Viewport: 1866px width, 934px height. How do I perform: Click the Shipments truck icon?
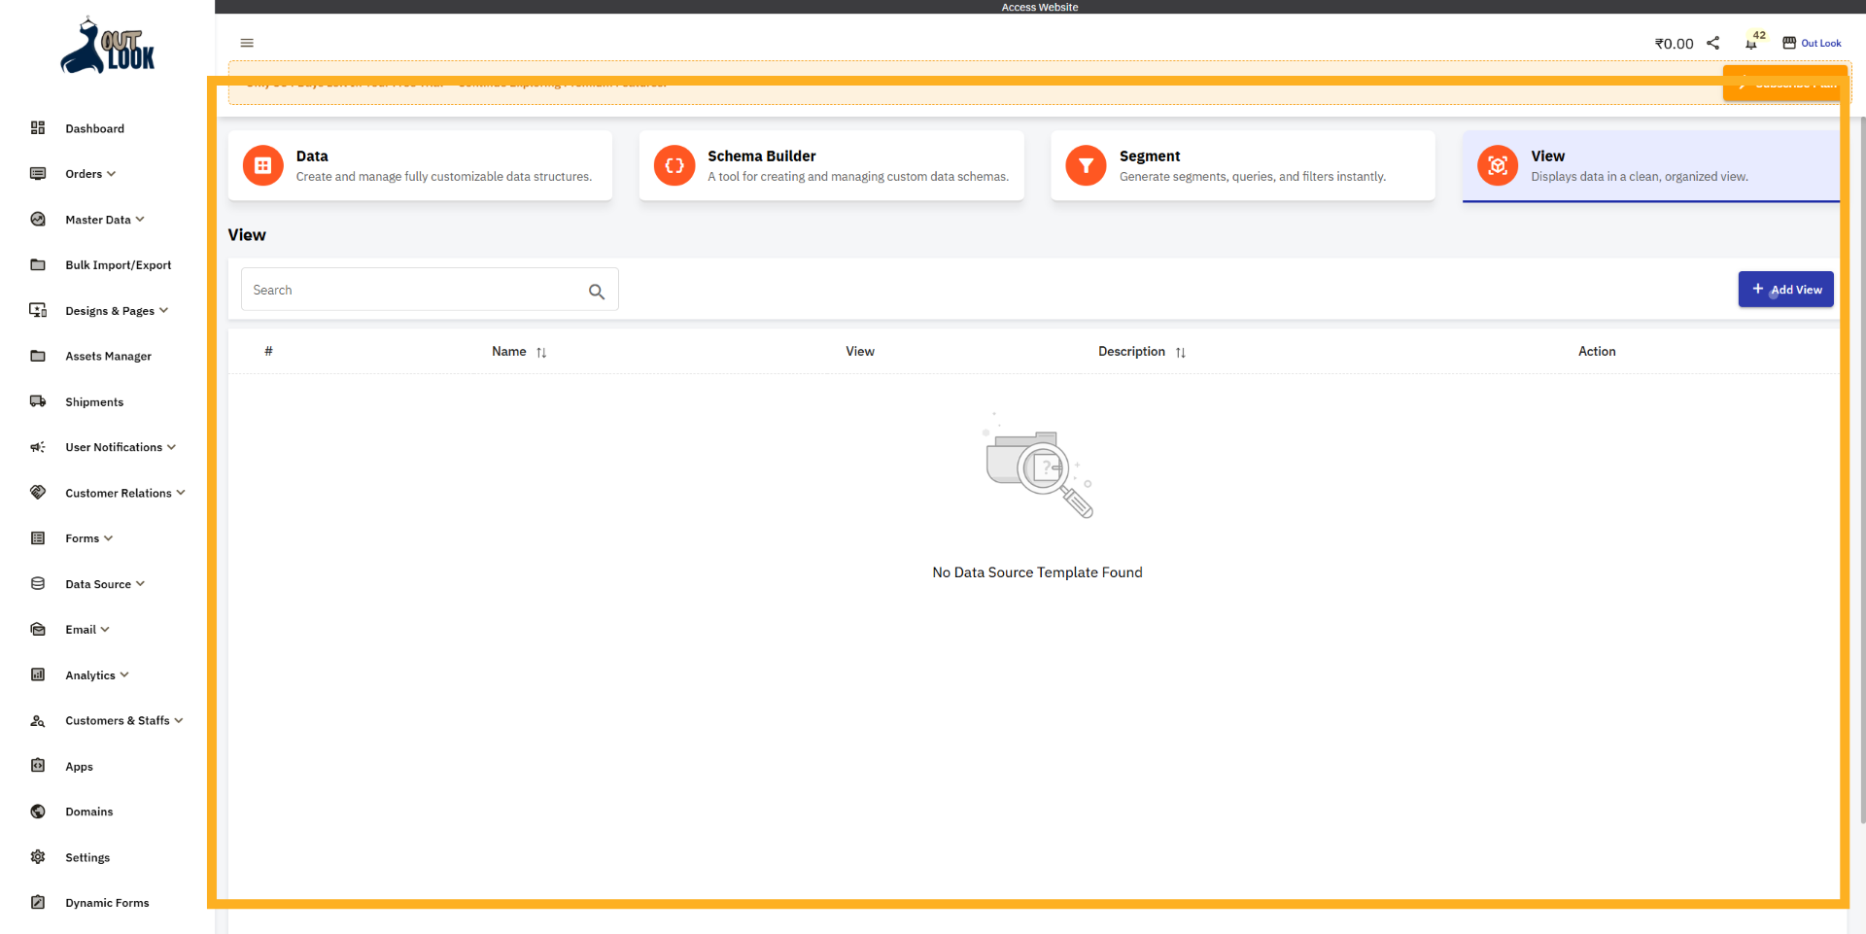(x=37, y=401)
